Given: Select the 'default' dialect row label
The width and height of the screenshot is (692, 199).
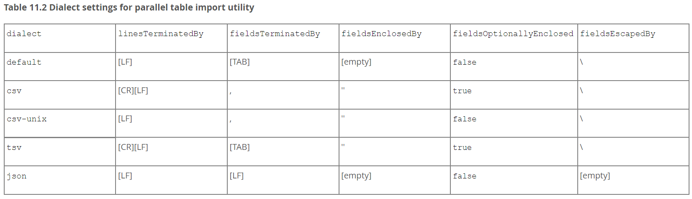Looking at the screenshot, I should (x=24, y=62).
